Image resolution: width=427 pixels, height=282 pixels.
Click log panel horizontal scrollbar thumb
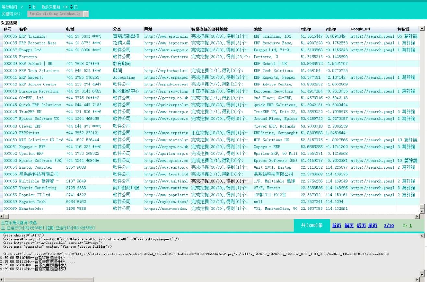point(49,279)
